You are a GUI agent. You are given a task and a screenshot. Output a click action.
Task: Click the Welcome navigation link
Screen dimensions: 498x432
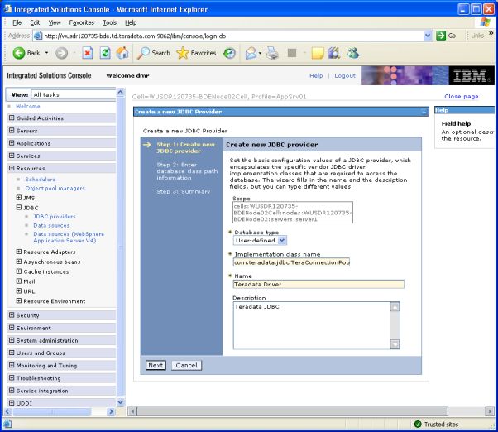pyautogui.click(x=28, y=106)
